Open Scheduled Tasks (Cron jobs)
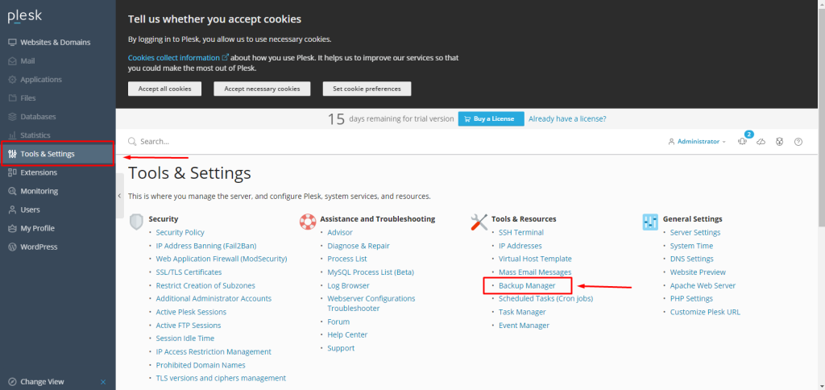This screenshot has height=390, width=825. click(545, 298)
